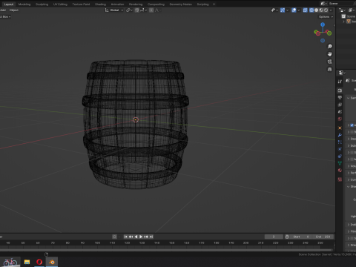356x267 pixels.
Task: Jump to the timeline end frame
Action: (x=151, y=237)
